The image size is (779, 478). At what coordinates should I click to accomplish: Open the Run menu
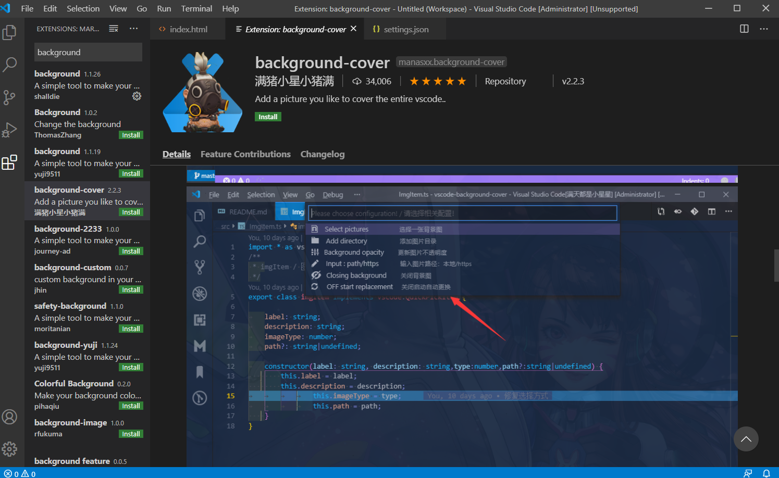[164, 8]
